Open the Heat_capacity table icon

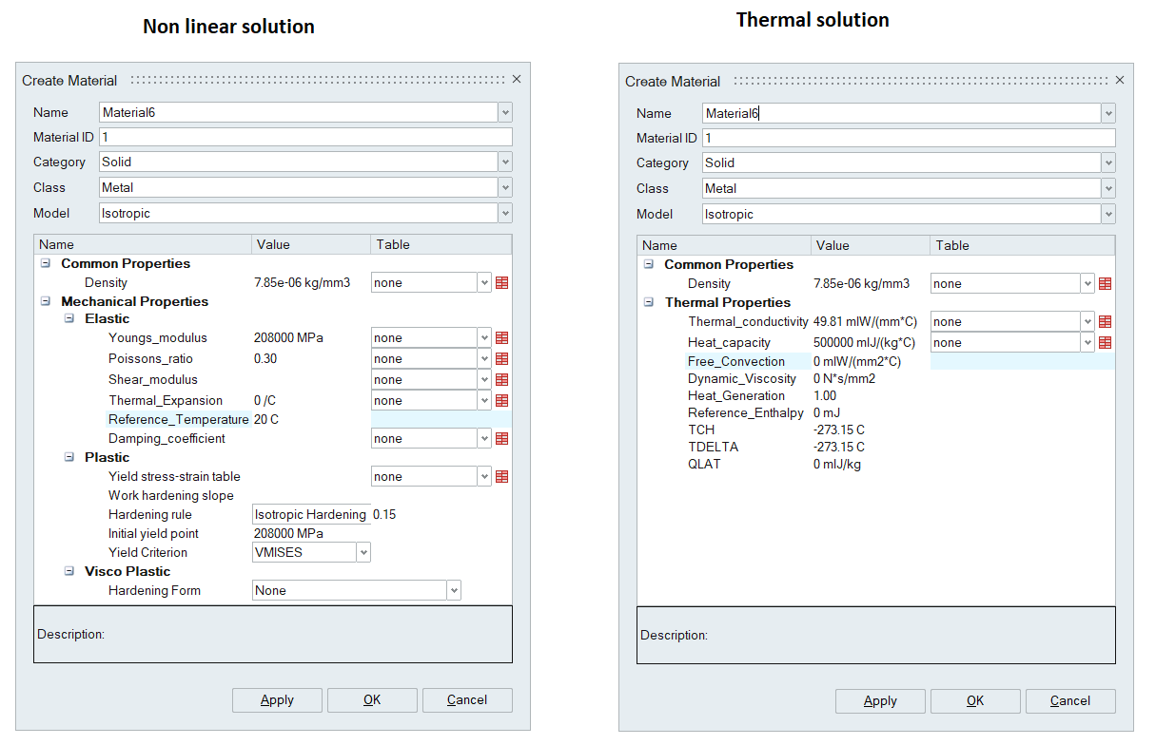[1105, 343]
